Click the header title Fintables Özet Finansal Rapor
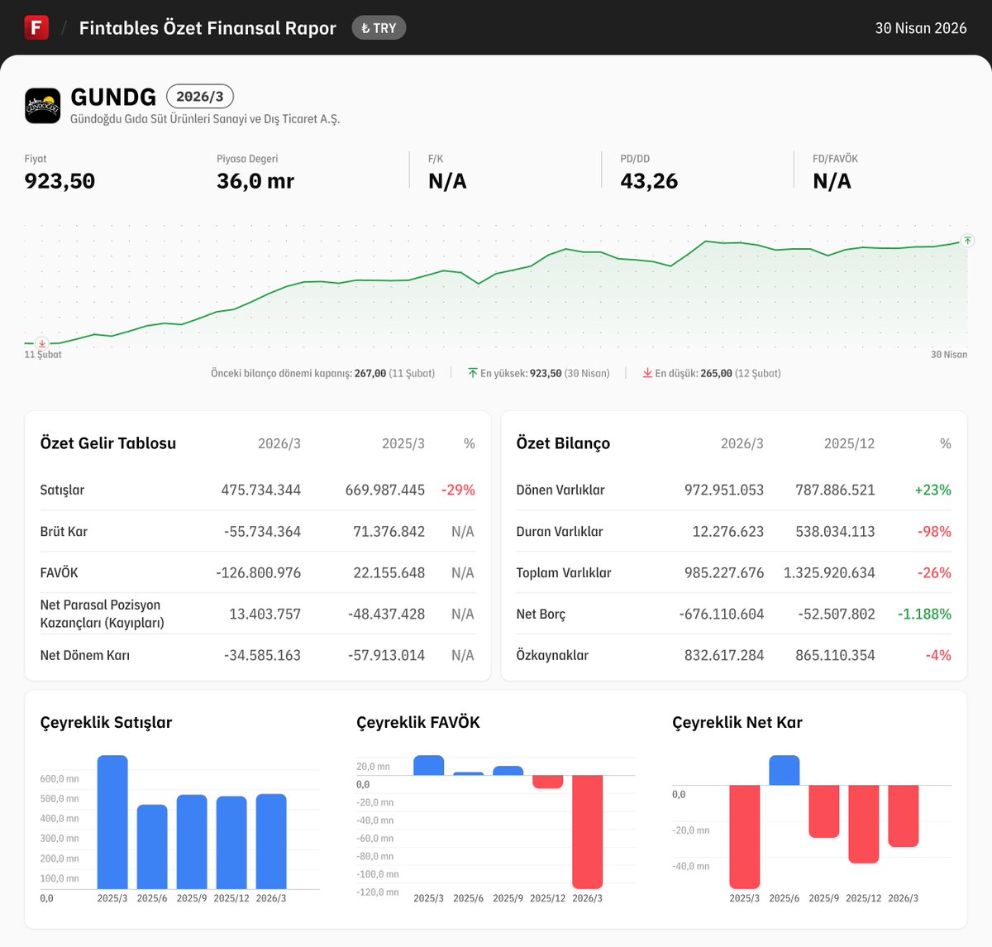The width and height of the screenshot is (992, 947). (207, 28)
